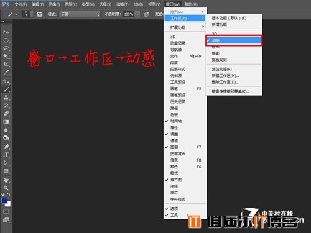
Task: Click 新建工作区(N)...
Action: (234, 76)
